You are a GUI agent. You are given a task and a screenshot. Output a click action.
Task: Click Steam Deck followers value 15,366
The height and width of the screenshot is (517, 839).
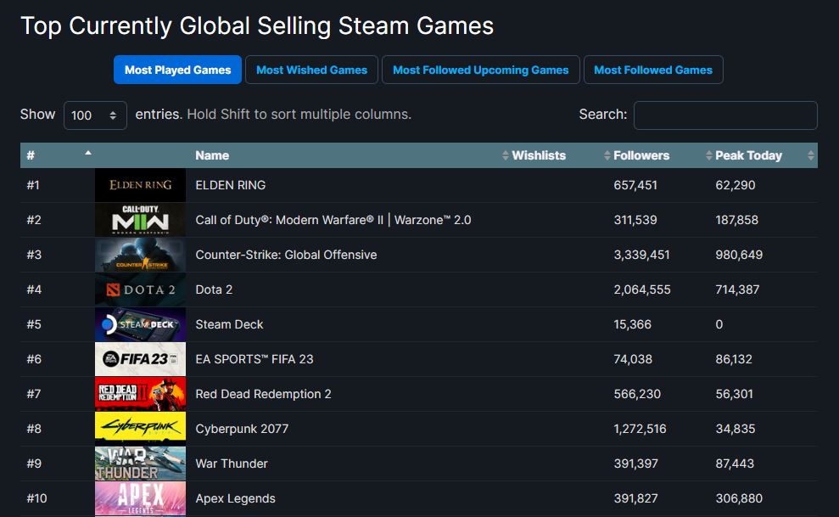point(633,324)
